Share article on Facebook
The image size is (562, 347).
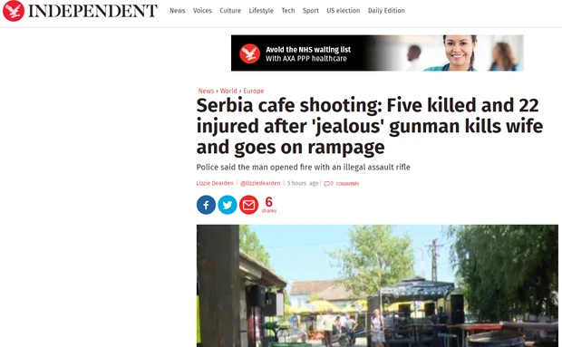coord(206,205)
